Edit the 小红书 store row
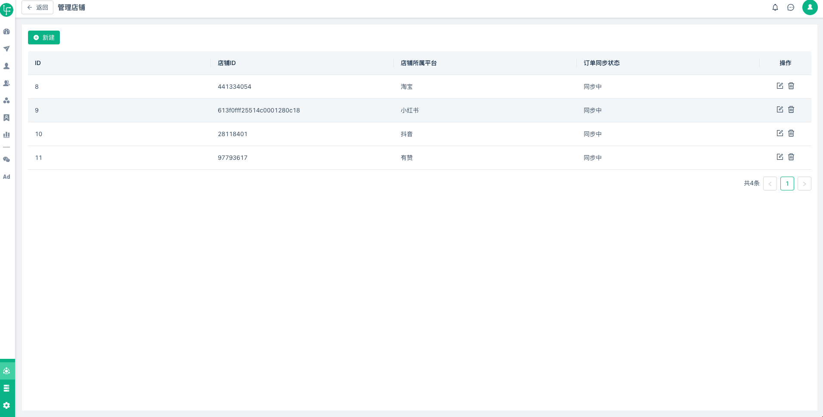 point(780,109)
